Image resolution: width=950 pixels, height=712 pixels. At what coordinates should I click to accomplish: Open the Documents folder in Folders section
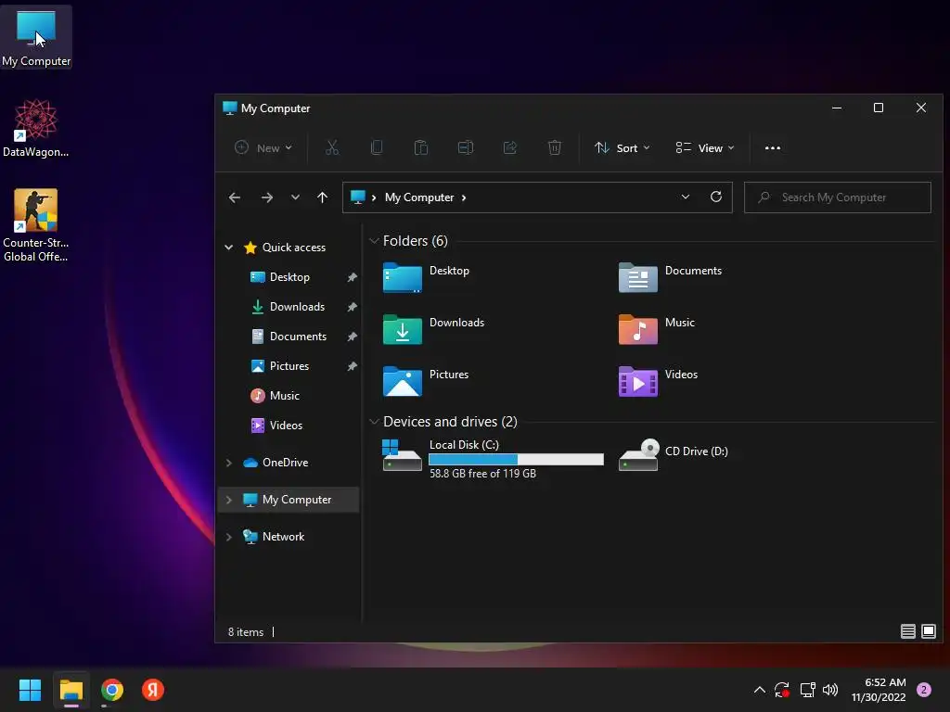(x=670, y=277)
